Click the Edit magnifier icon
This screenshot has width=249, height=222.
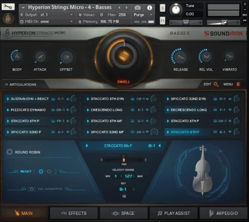coord(216,84)
